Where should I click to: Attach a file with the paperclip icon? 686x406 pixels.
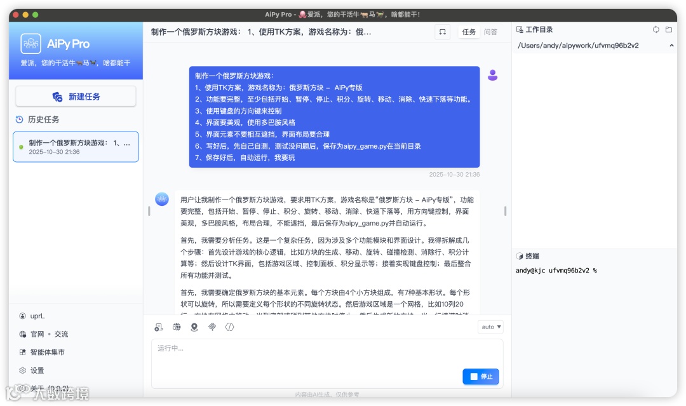point(212,327)
